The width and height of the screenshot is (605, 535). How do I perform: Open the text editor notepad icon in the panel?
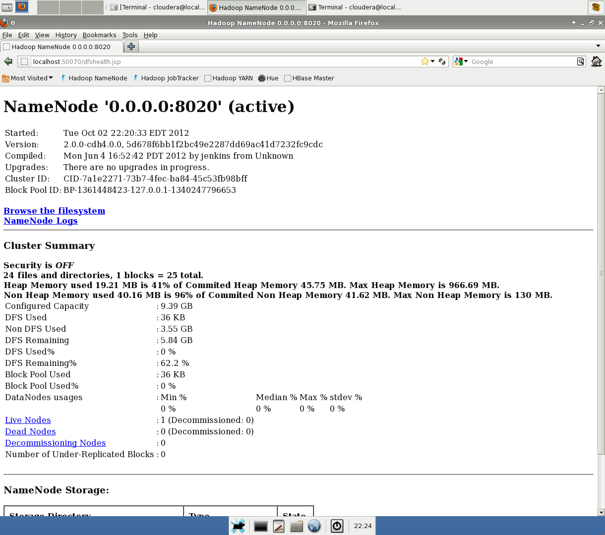[x=279, y=526]
